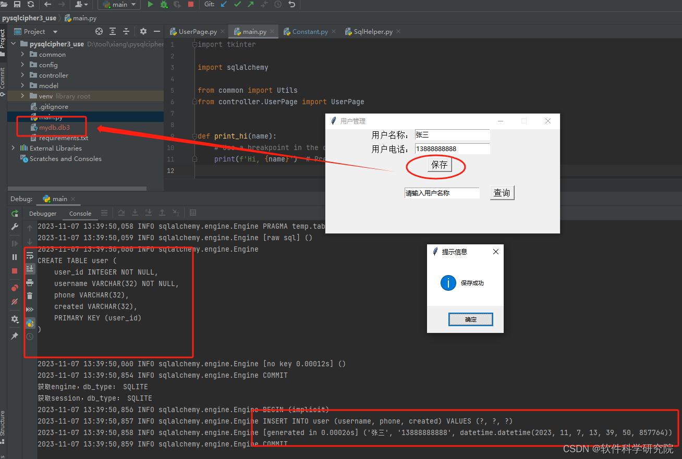
Task: Navigate back with the left arrow icon
Action: tap(48, 4)
